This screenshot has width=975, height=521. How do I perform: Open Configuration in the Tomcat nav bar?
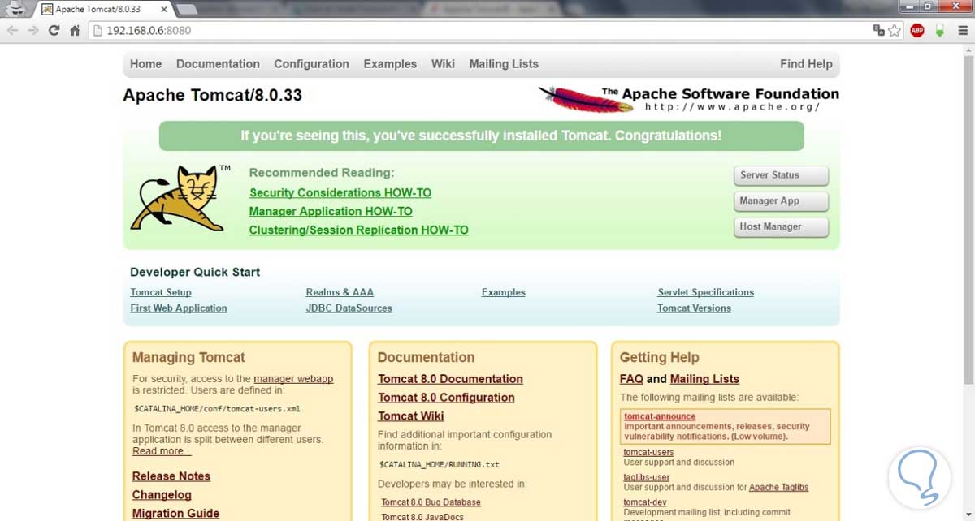tap(311, 64)
